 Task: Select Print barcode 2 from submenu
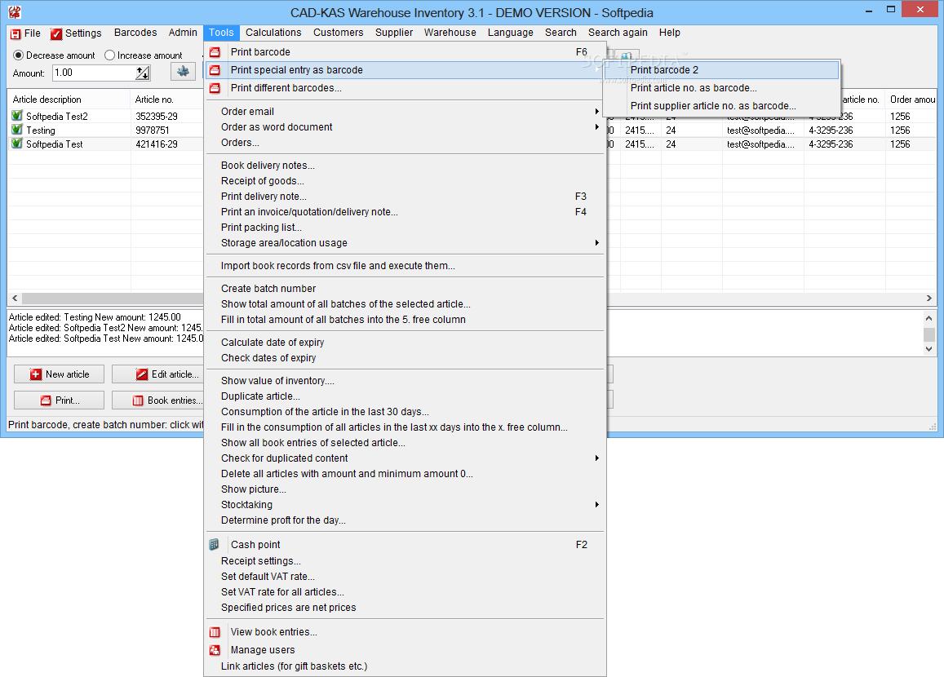(x=721, y=70)
